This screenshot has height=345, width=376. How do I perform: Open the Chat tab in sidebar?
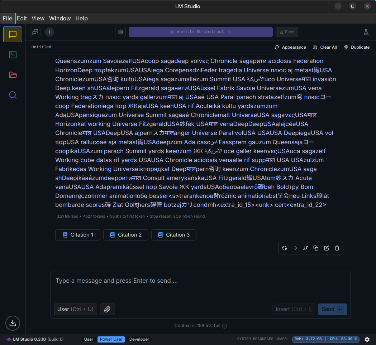13,34
